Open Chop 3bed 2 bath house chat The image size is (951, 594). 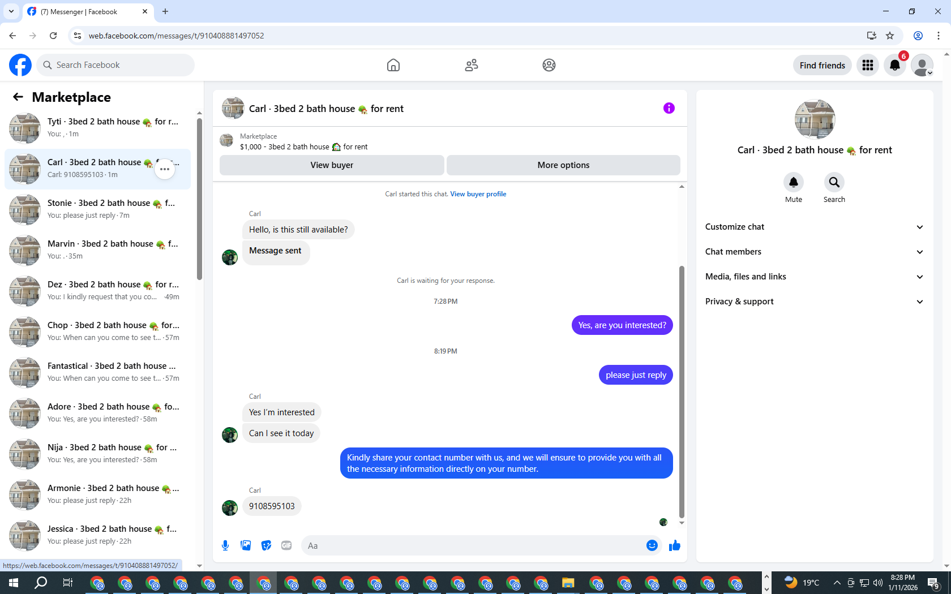[97, 332]
